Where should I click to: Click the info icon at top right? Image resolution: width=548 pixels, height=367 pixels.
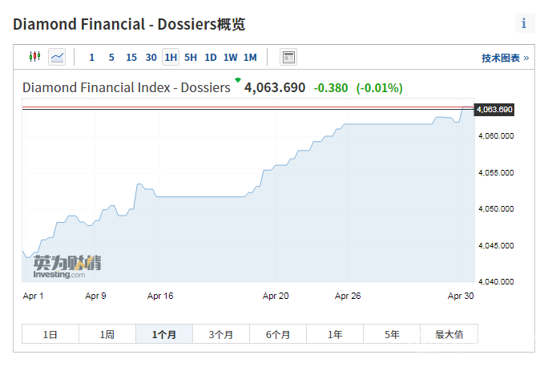click(x=524, y=23)
